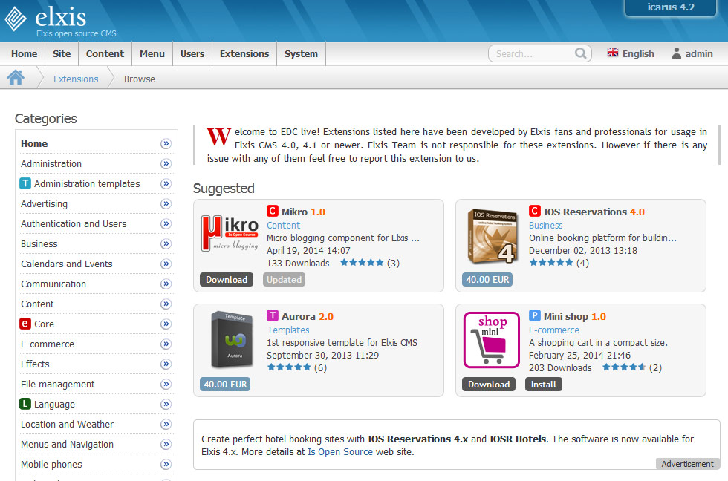The height and width of the screenshot is (481, 728).
Task: Open the Templates link under Aurora
Action: tap(288, 330)
